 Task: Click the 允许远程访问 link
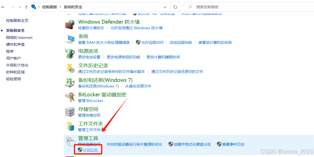click(x=152, y=43)
